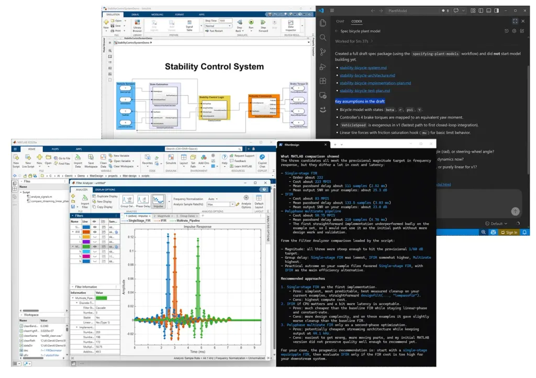Click Save Workspace in MATLAB
The width and height of the screenshot is (536, 378).
[91, 161]
